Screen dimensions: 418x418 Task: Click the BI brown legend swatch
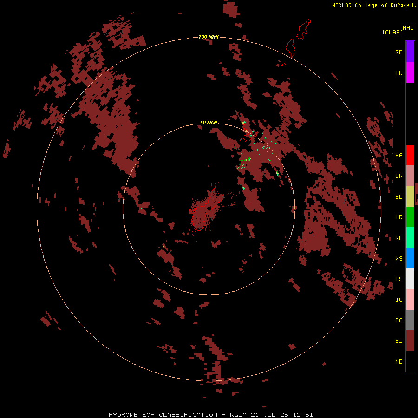(x=410, y=341)
